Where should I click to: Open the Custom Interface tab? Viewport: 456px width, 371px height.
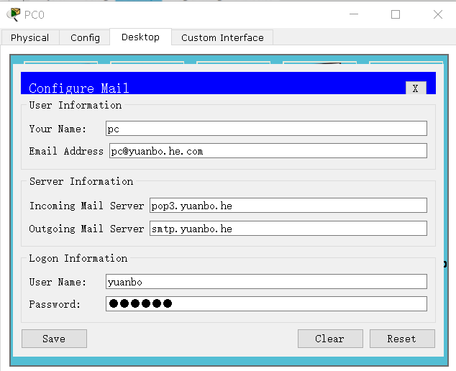click(x=222, y=38)
